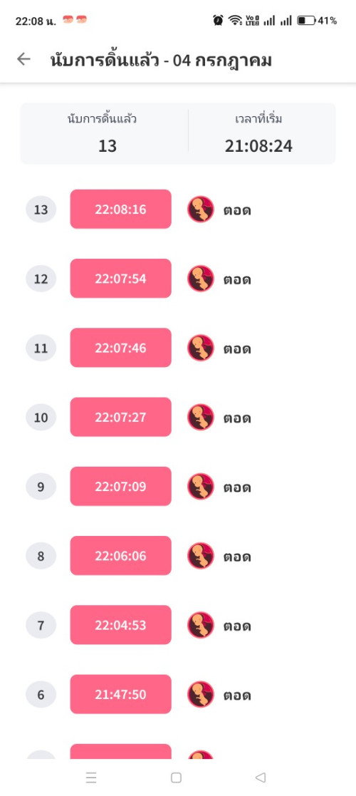The width and height of the screenshot is (356, 796).
Task: Choose the 21:47:50 time entry
Action: 121,695
